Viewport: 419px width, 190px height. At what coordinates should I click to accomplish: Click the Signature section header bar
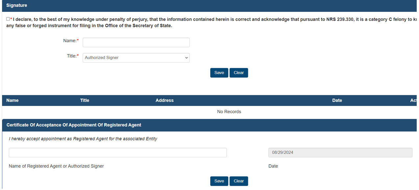pos(209,6)
